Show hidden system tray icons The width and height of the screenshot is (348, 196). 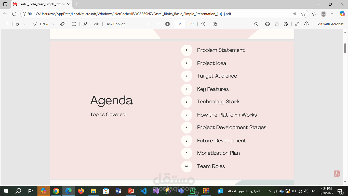click(269, 191)
